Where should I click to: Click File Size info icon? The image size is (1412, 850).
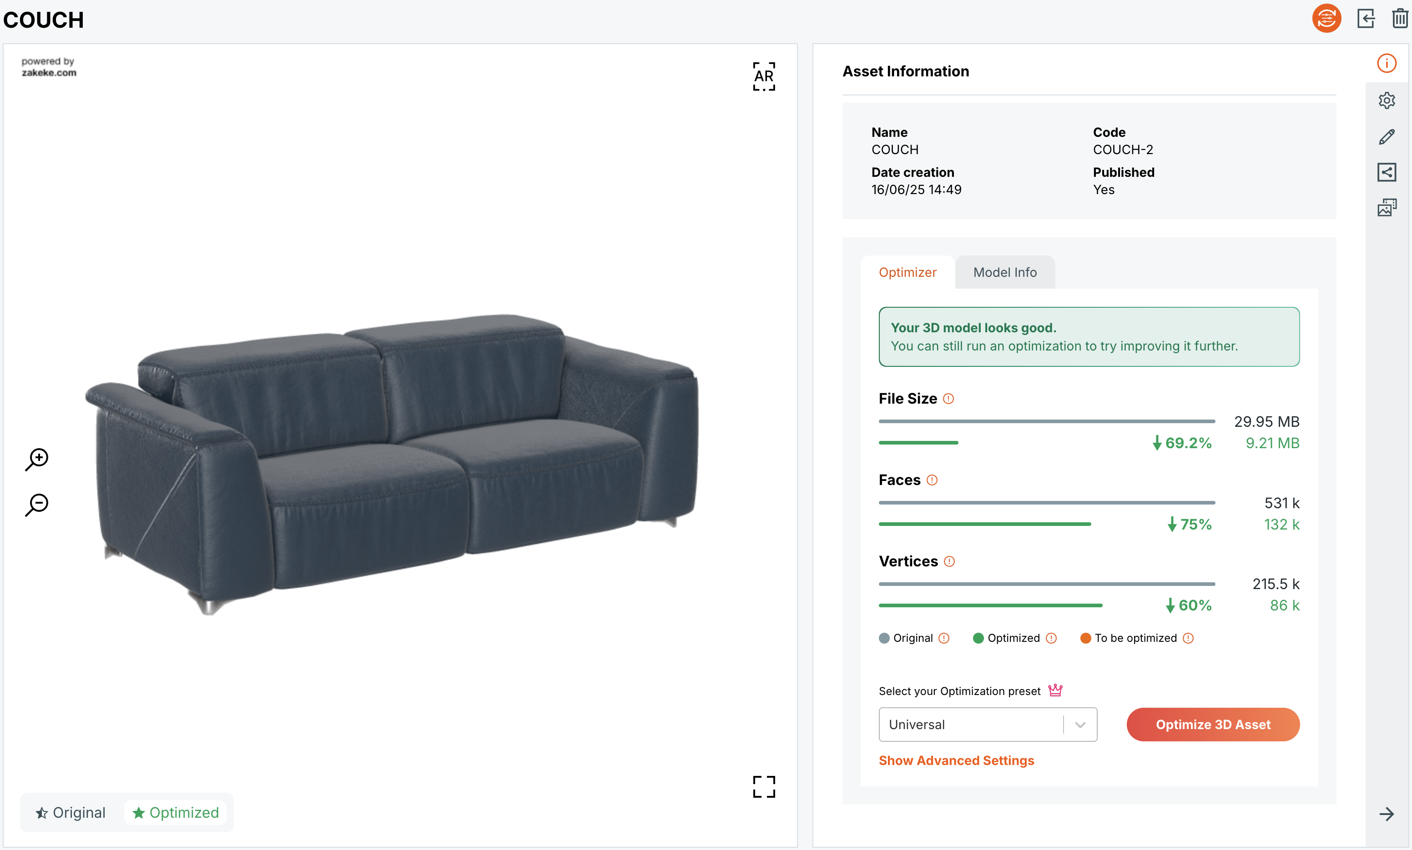948,399
